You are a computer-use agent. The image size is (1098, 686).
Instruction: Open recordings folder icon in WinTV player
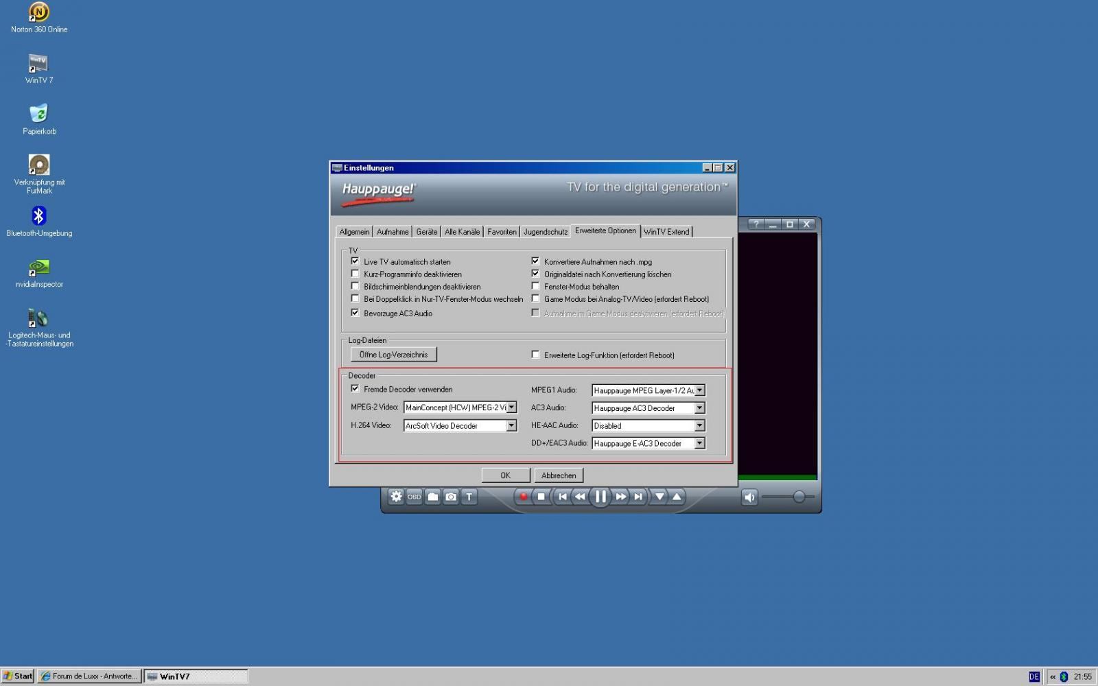point(432,497)
